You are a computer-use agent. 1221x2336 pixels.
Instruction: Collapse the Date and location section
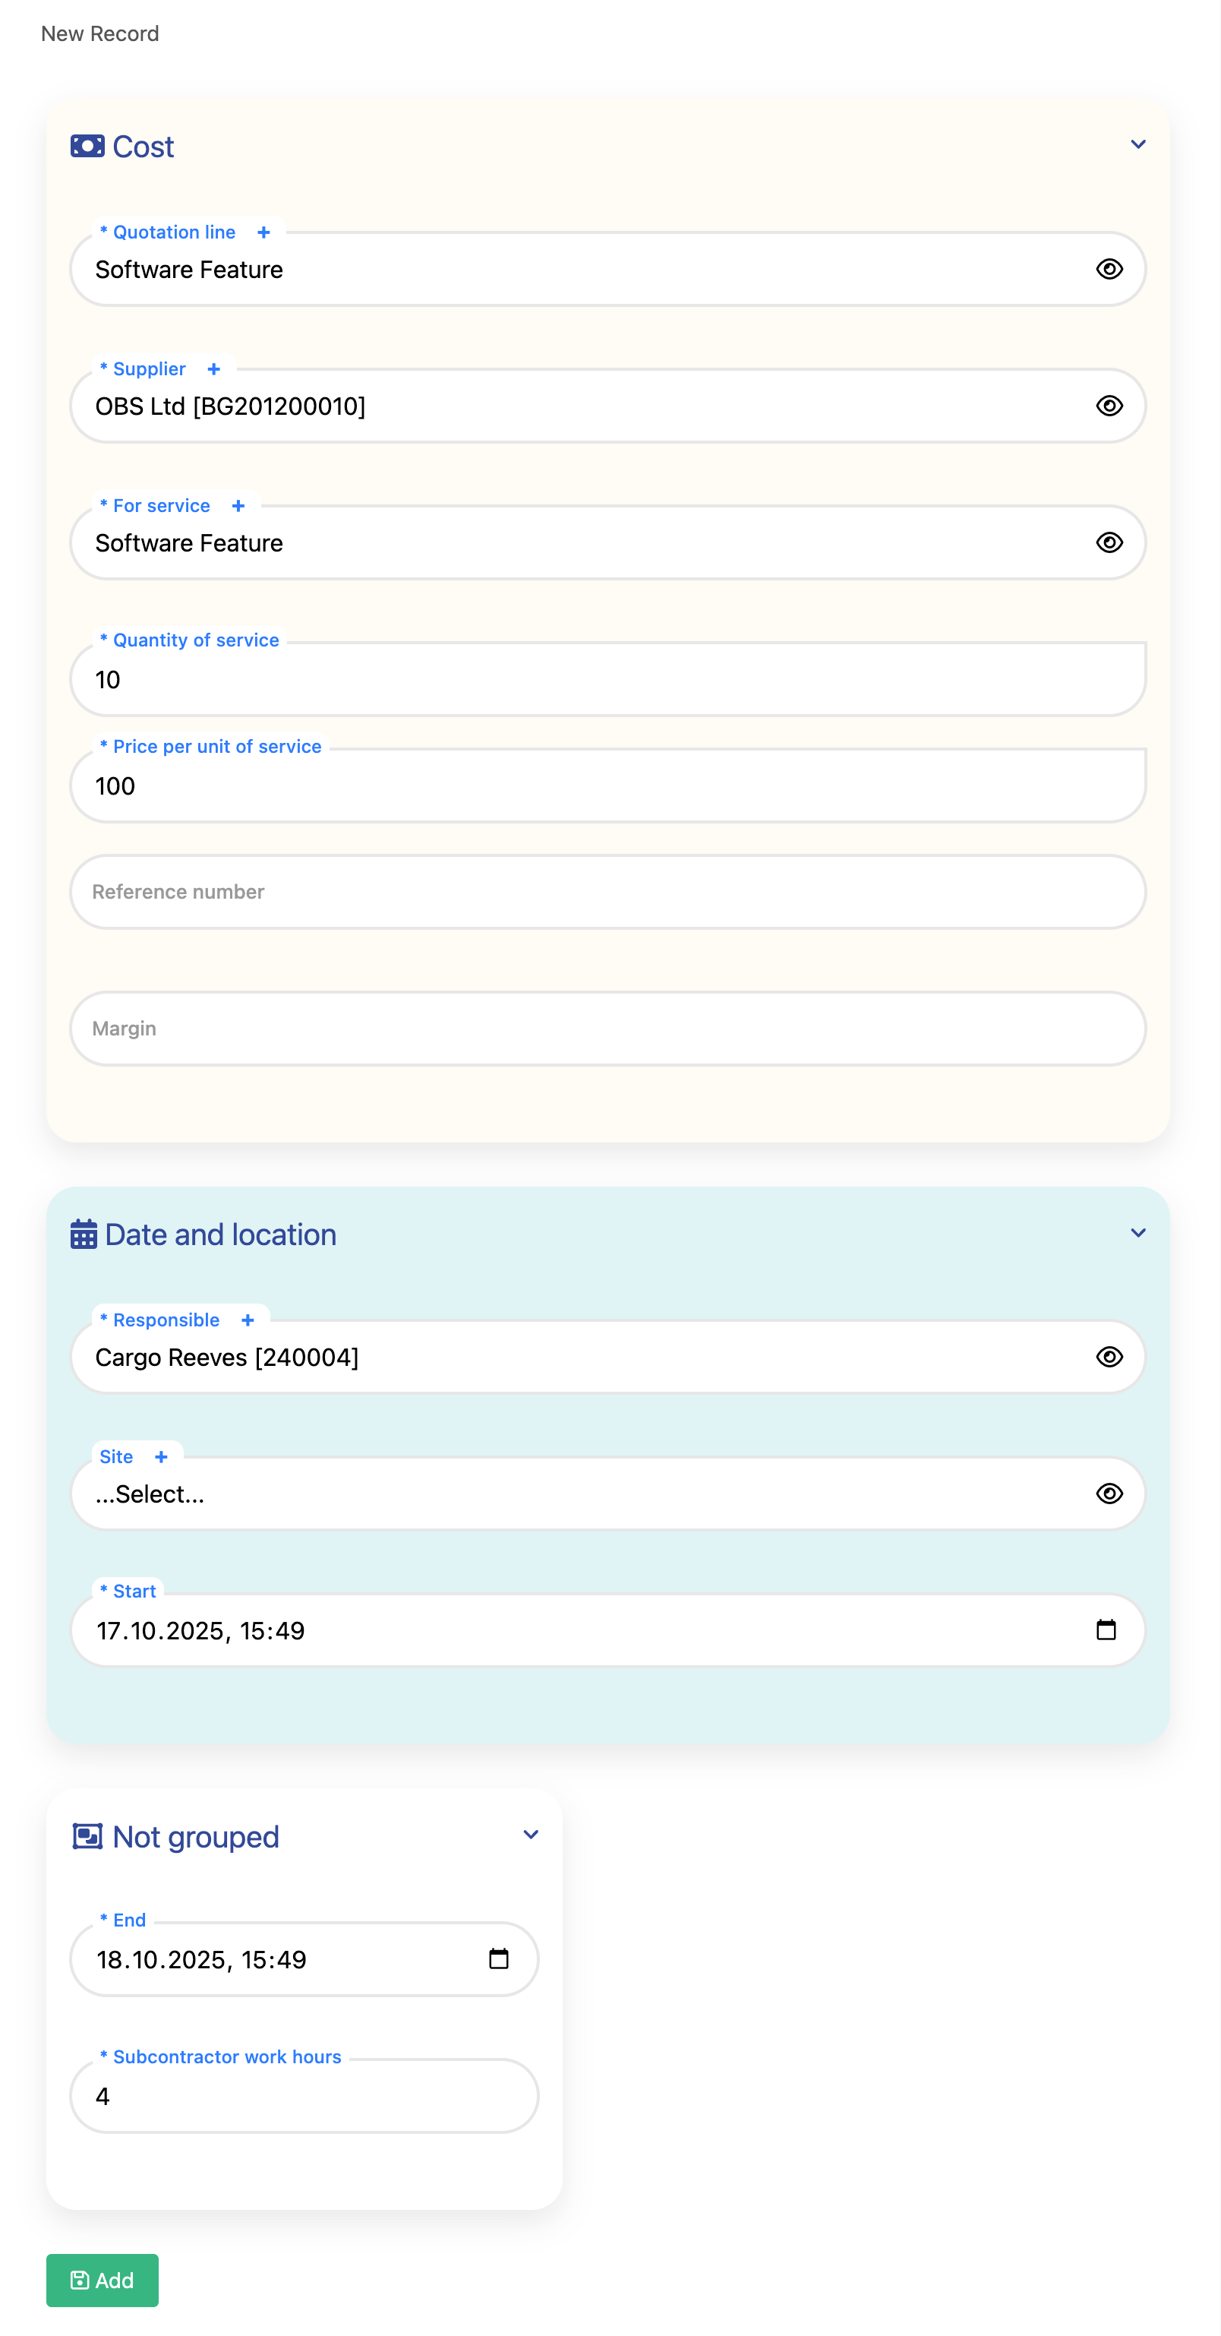[1137, 1233]
